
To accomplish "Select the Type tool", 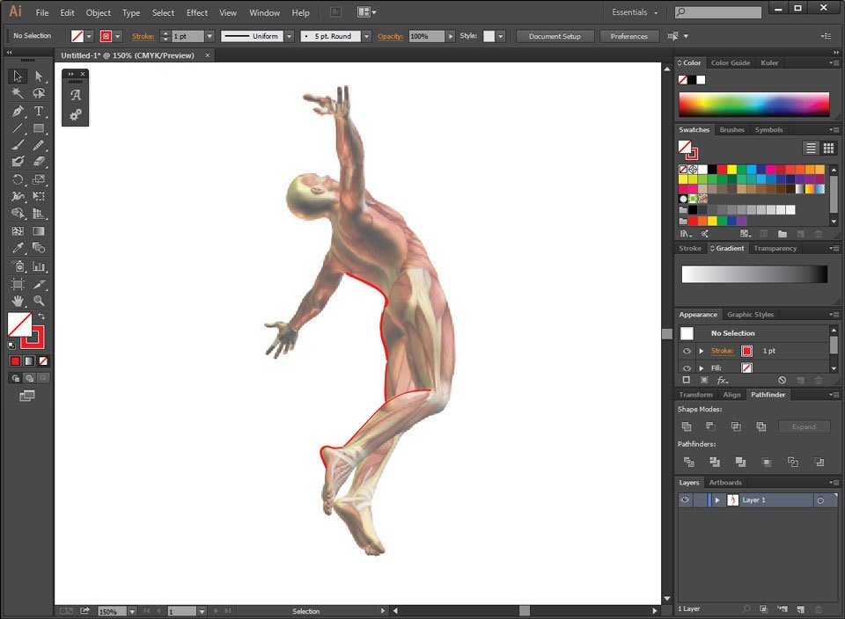I will (38, 111).
